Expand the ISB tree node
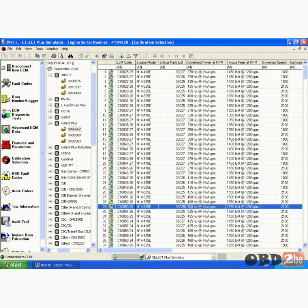 [x=50, y=183]
